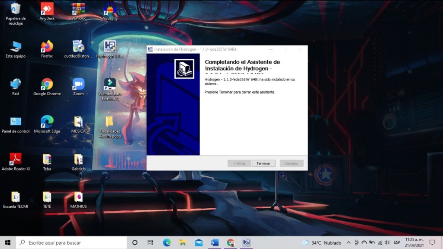
Task: Open the Task View taskbar button
Action: 150,243
